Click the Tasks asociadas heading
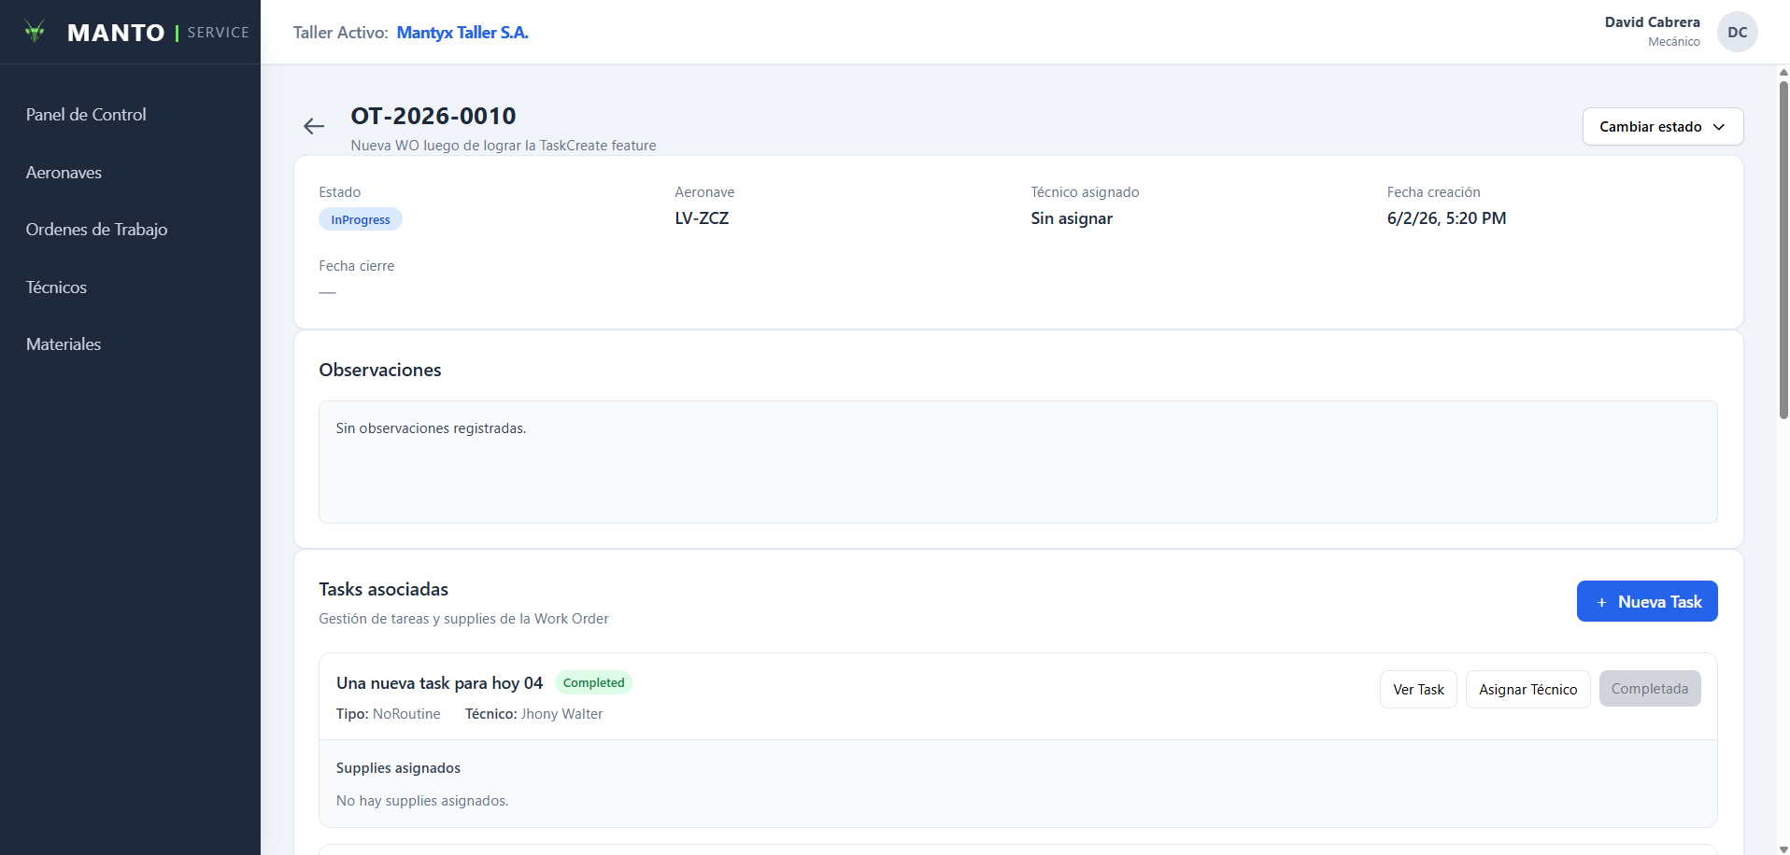 click(383, 589)
